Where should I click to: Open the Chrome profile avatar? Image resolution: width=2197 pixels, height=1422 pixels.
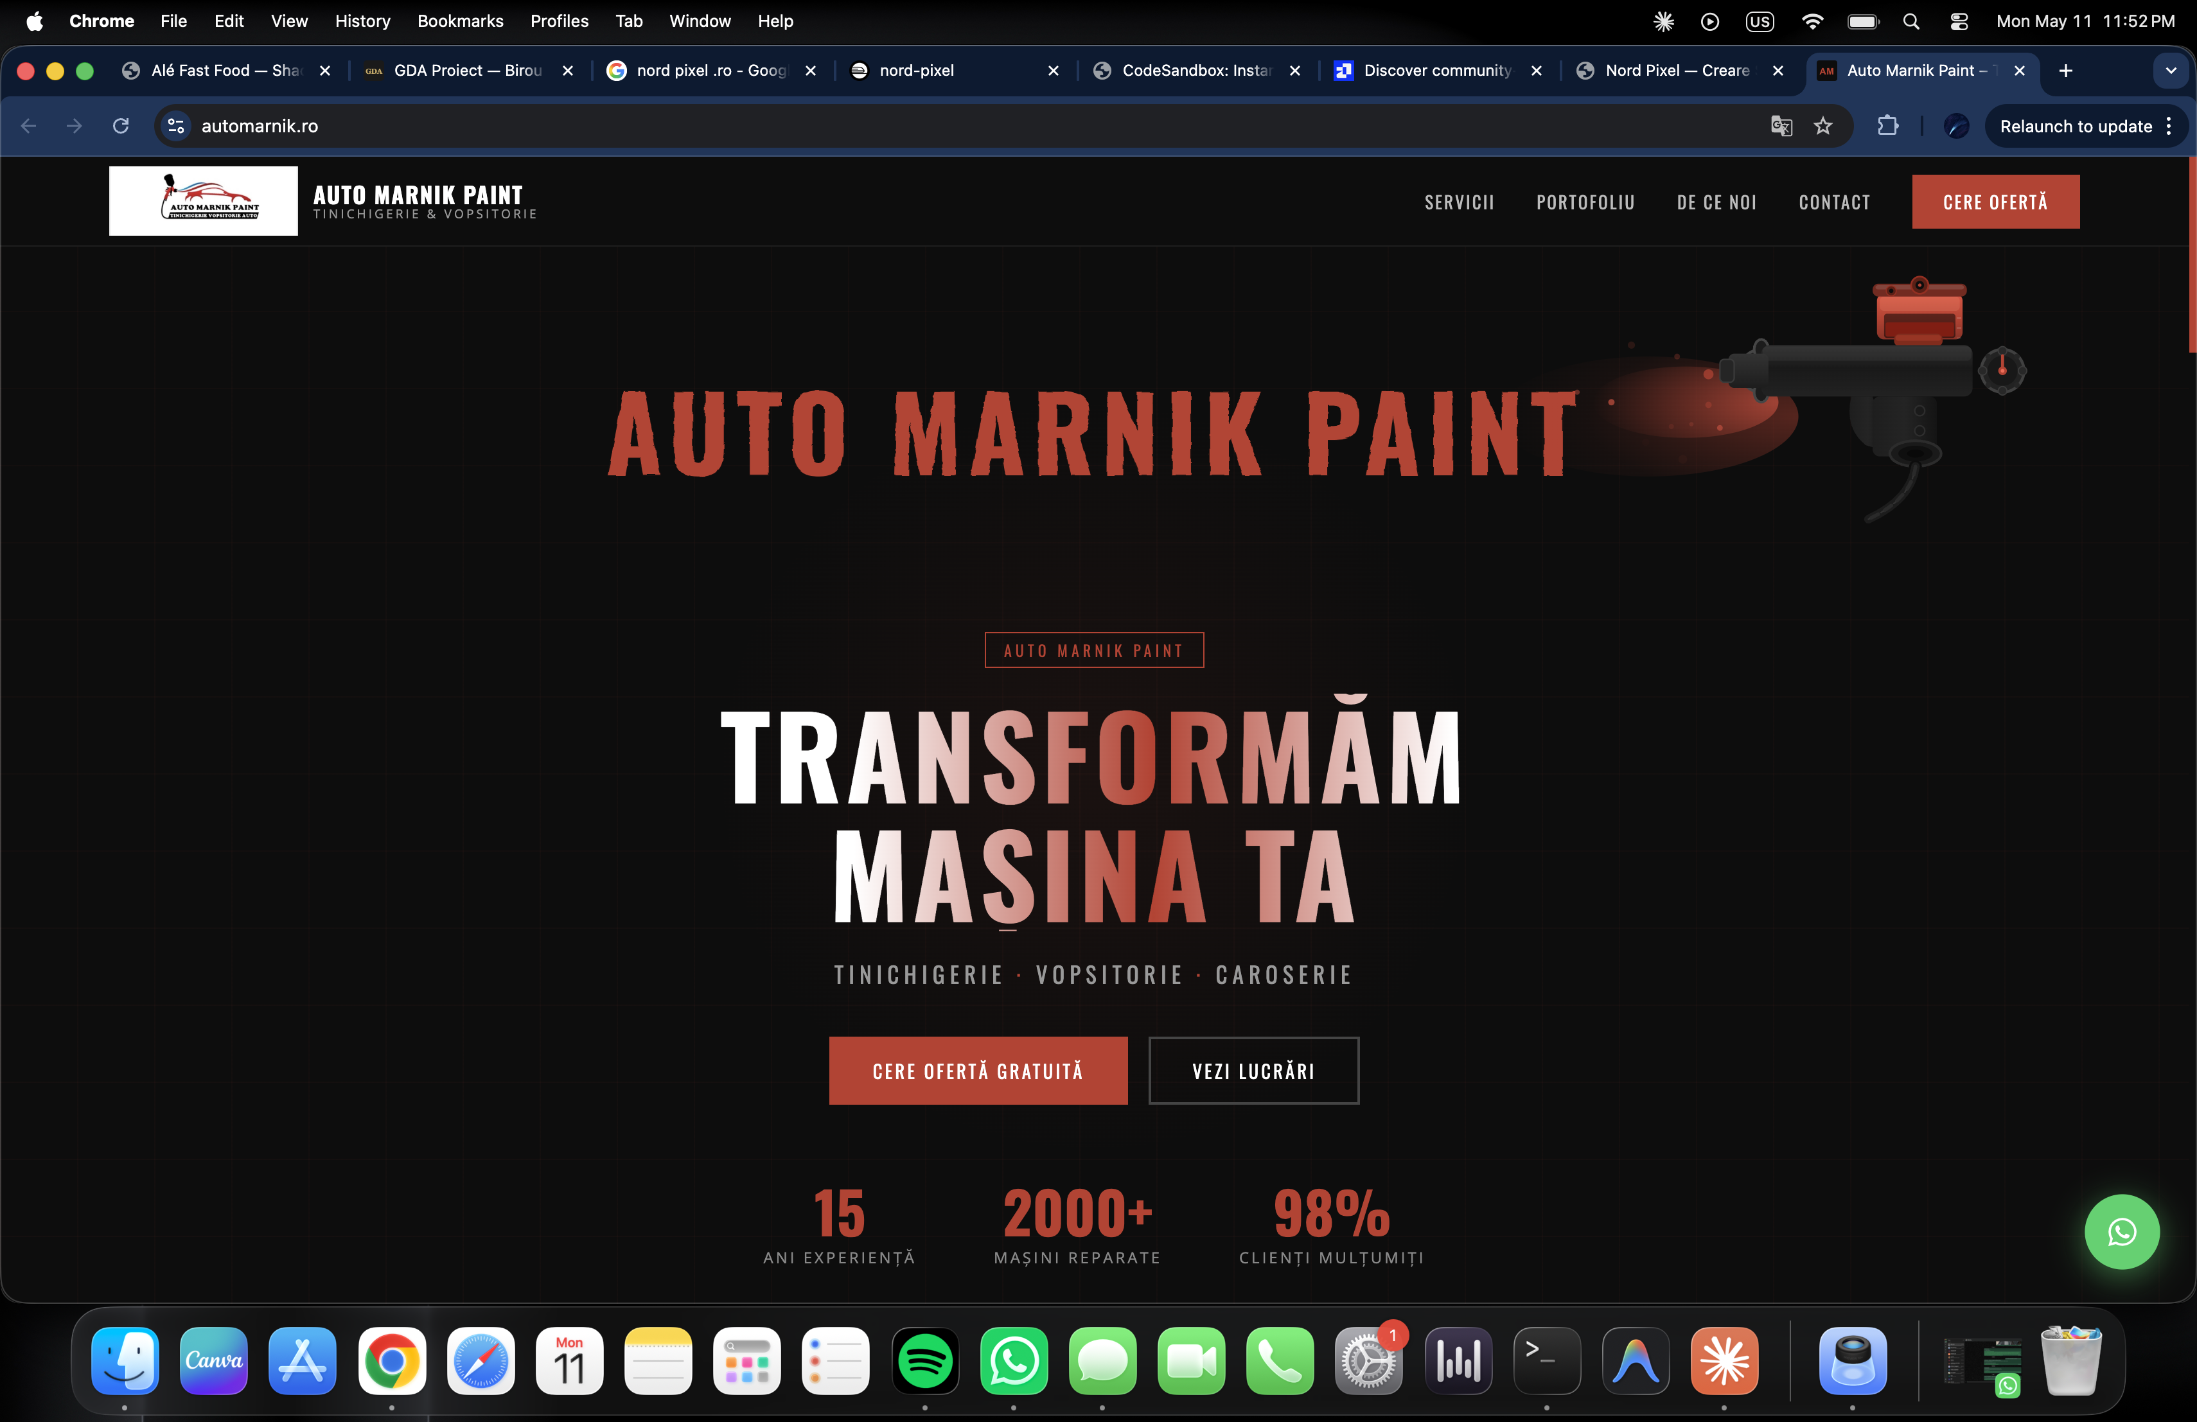click(x=1956, y=125)
